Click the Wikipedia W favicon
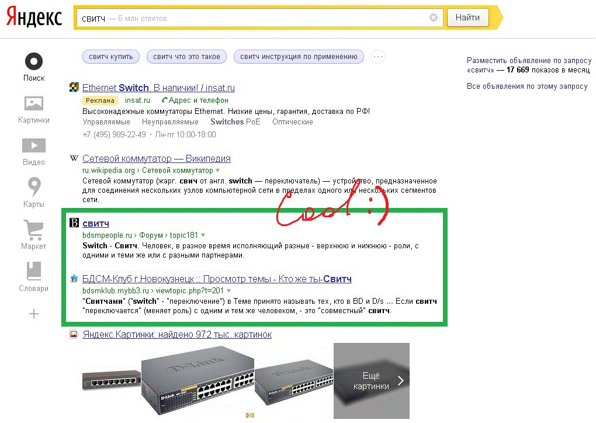The image size is (596, 423). click(74, 158)
